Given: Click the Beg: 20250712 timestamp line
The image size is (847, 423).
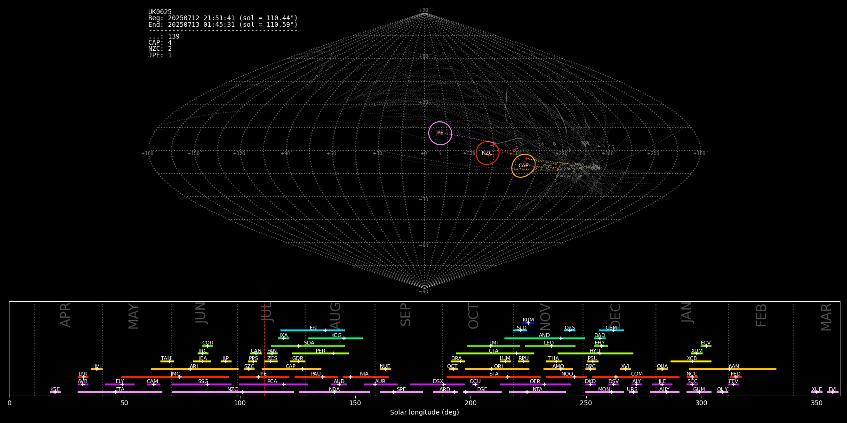Looking at the screenshot, I should 223,18.
